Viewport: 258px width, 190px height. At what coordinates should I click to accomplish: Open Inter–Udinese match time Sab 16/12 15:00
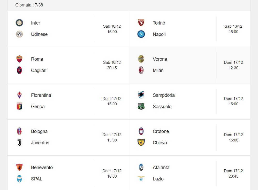click(x=112, y=29)
